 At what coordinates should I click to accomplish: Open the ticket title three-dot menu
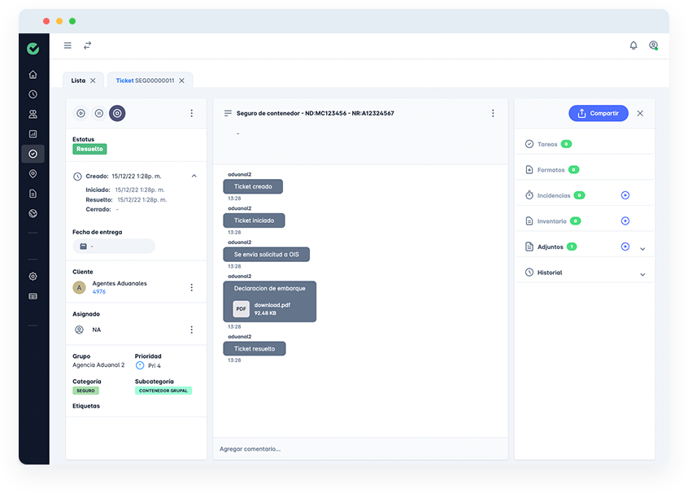coord(493,113)
